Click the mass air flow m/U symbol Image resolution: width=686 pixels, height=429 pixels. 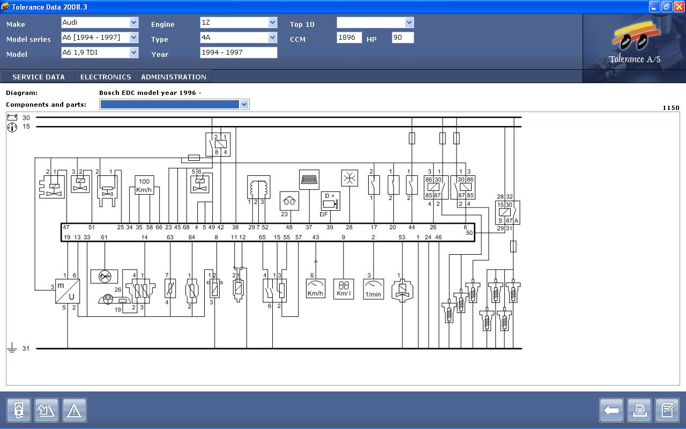(68, 291)
